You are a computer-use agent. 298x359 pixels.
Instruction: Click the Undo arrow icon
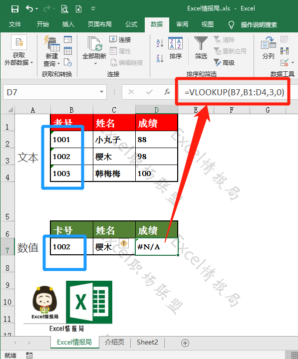[x=29, y=8]
